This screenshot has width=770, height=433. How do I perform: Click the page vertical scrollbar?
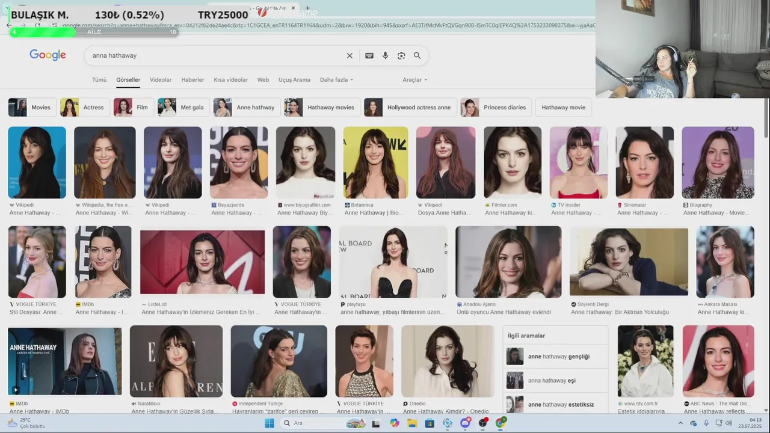[x=766, y=117]
